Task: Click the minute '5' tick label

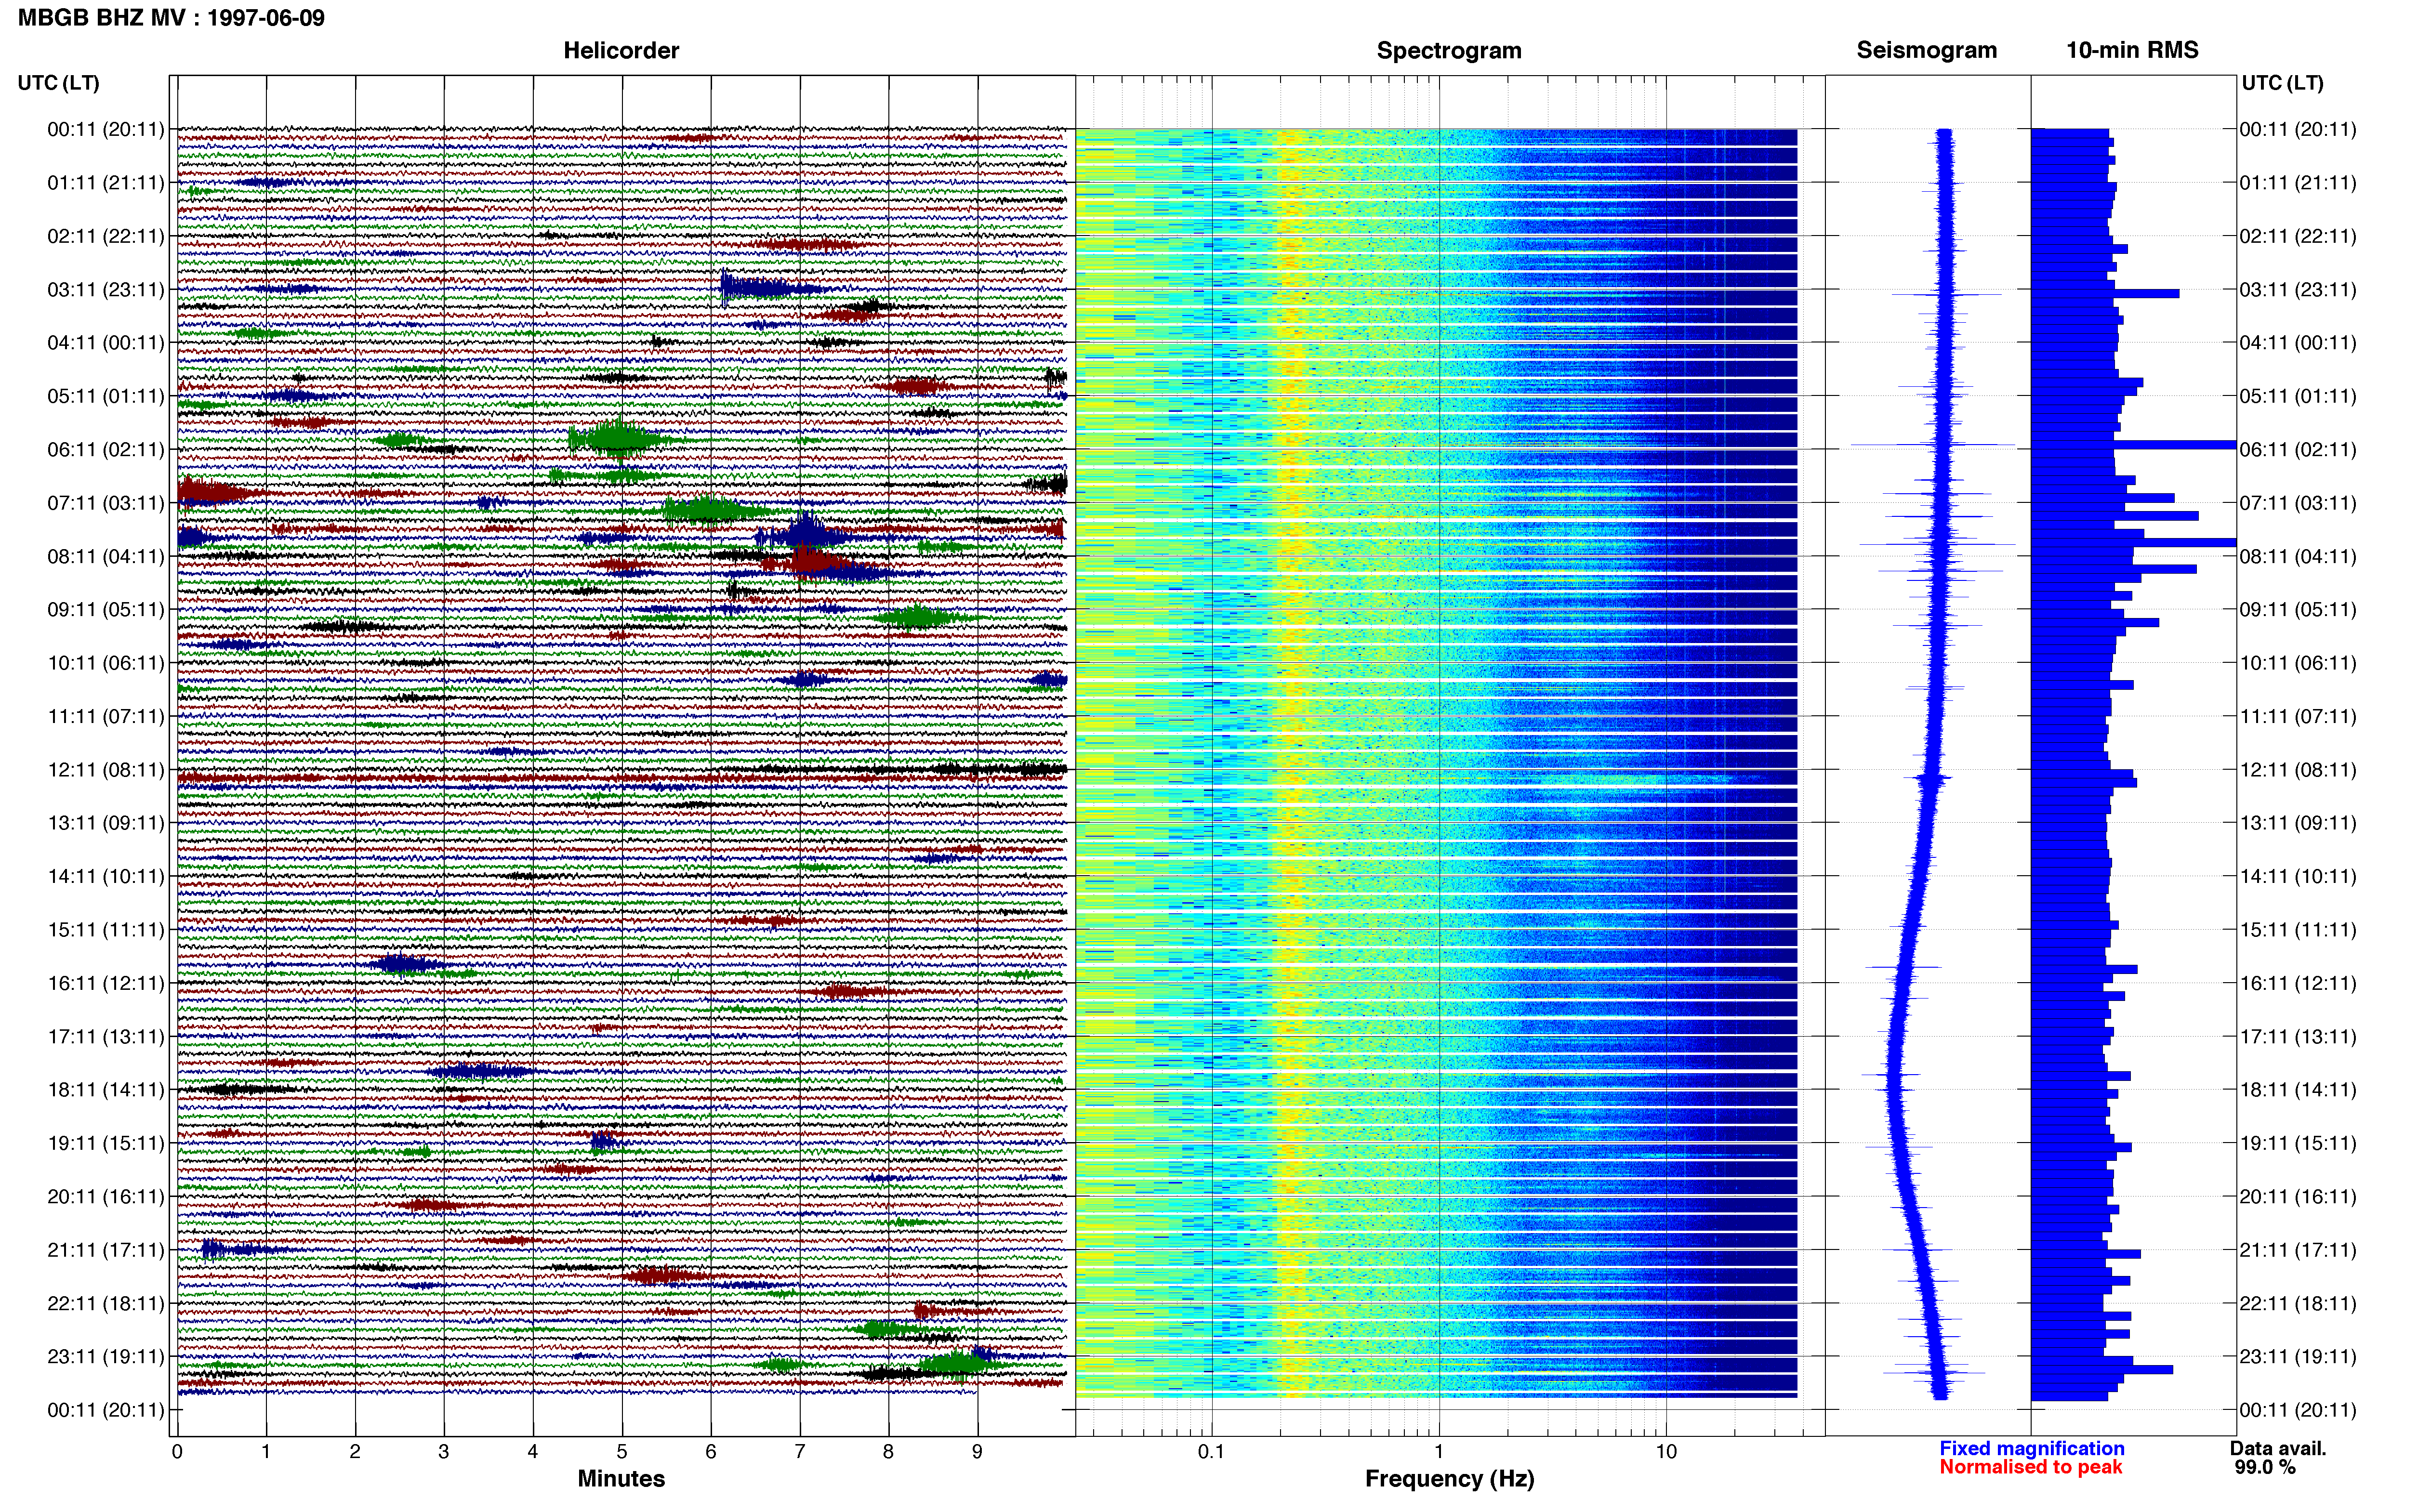Action: (x=622, y=1452)
